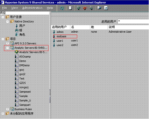Click the 供应 label above the tree
Image resolution: width=149 pixels, height=119 pixels.
(3, 13)
